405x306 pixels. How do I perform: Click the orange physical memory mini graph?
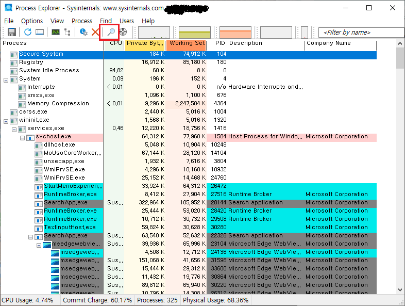tap(235, 33)
